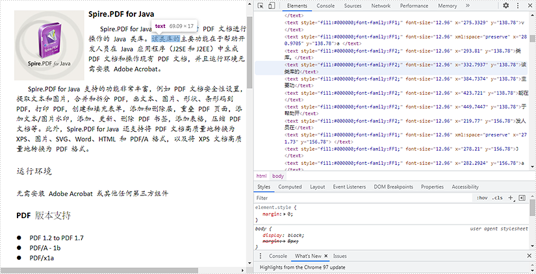This screenshot has height=274, width=536.
Task: Open the Event Listeners pane tab
Action: (349, 187)
